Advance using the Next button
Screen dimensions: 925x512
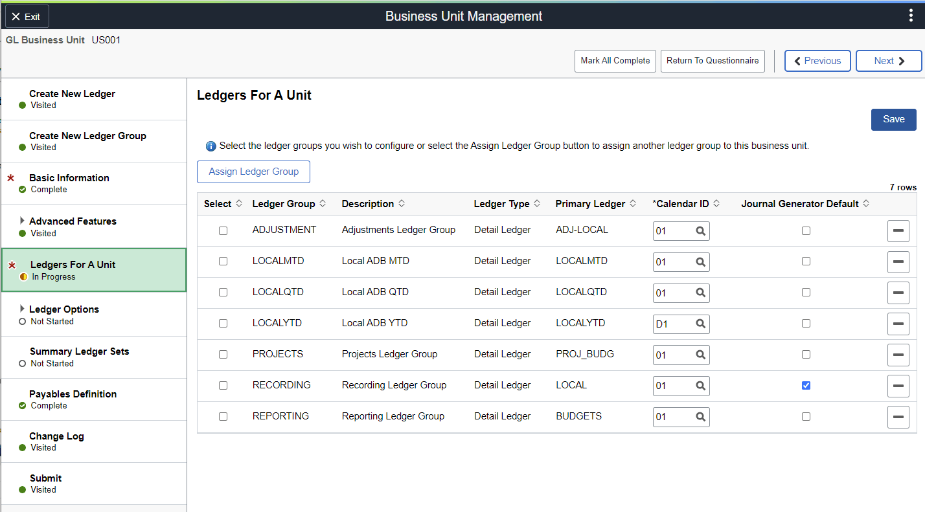click(x=889, y=60)
